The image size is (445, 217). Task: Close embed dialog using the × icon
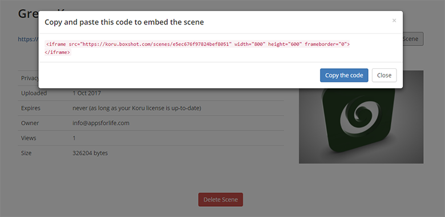point(394,21)
